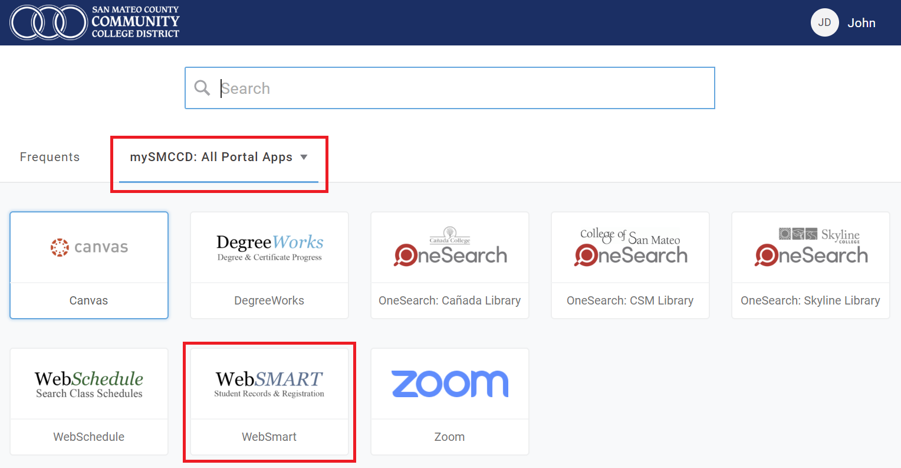
Task: Click the magnifying glass search icon
Action: (202, 88)
